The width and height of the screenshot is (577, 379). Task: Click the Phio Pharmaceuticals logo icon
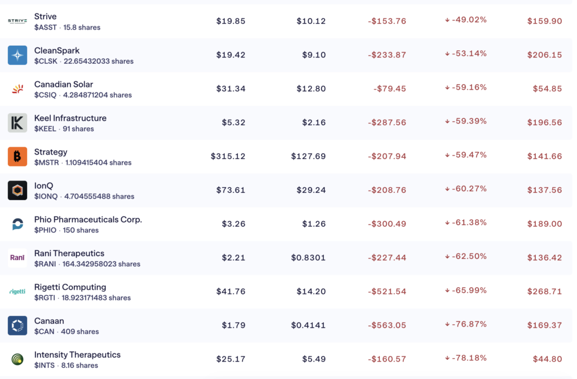(x=17, y=224)
